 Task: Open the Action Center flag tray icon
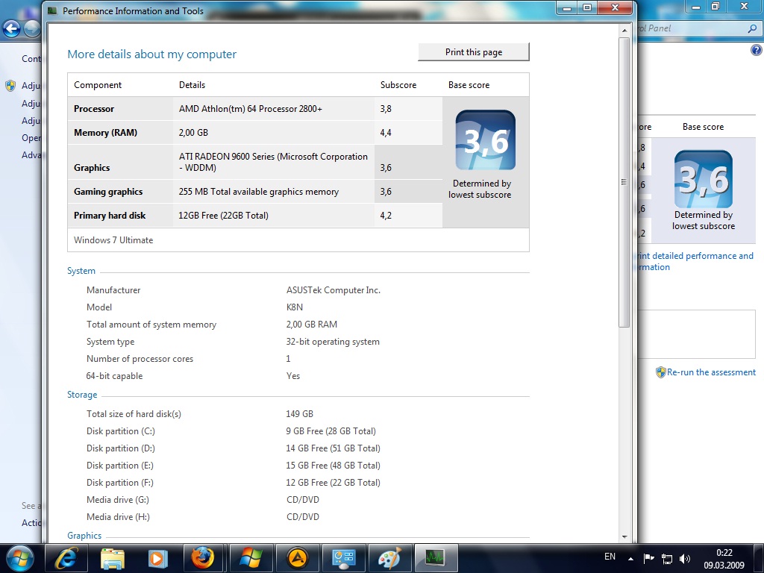pyautogui.click(x=648, y=558)
